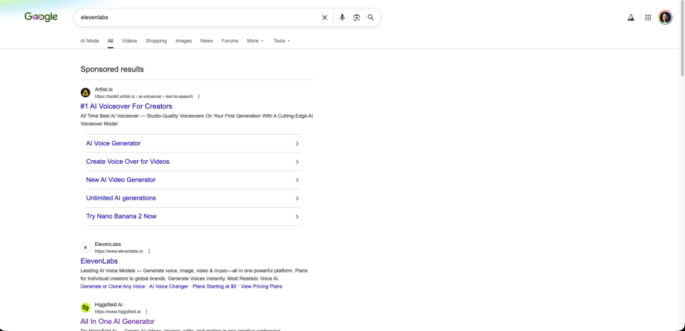685x331 pixels.
Task: Open Create Voice Over for Videos sitelink
Action: (128, 162)
